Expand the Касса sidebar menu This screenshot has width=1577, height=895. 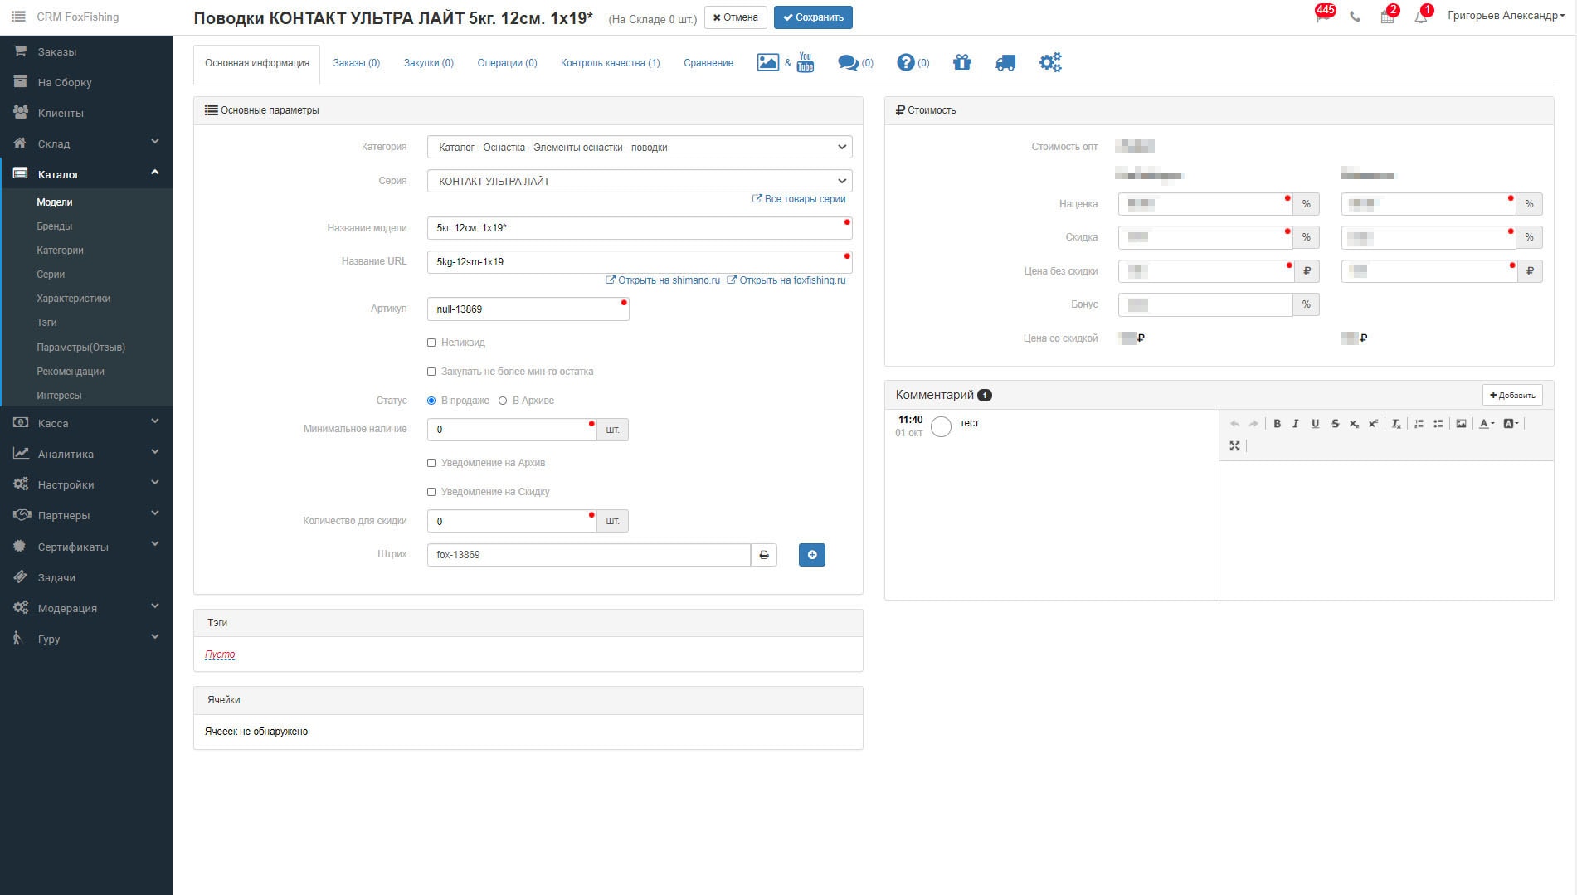point(86,423)
